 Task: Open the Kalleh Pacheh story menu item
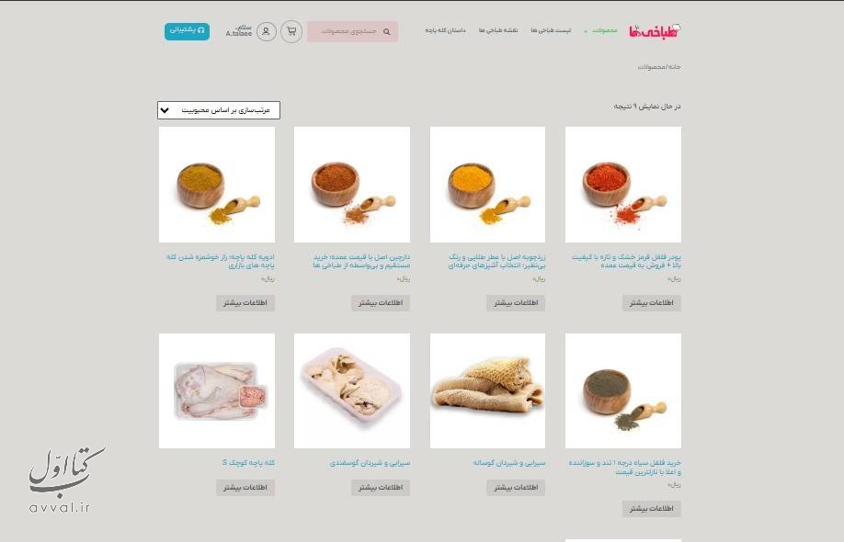click(445, 30)
